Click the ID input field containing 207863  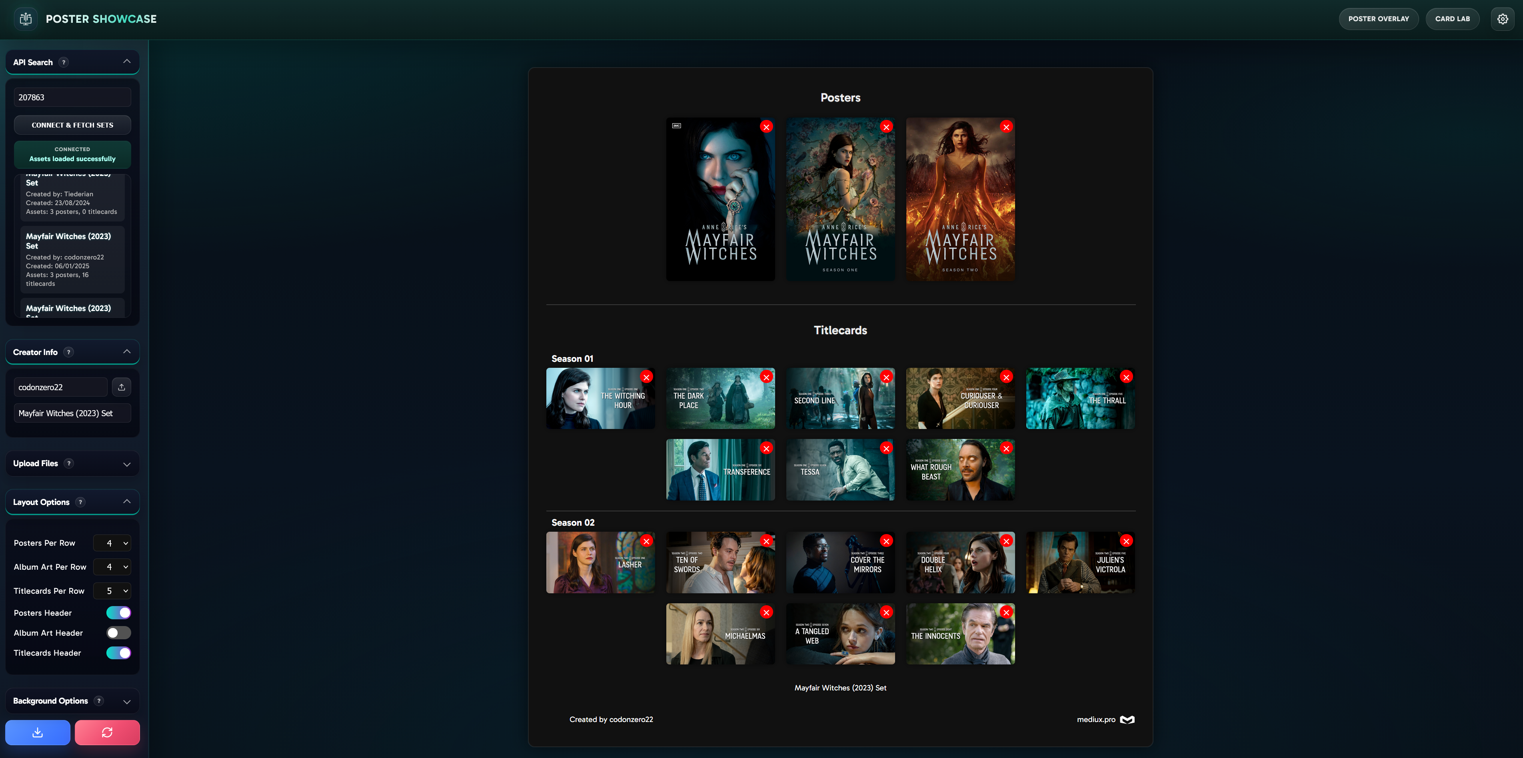(72, 98)
